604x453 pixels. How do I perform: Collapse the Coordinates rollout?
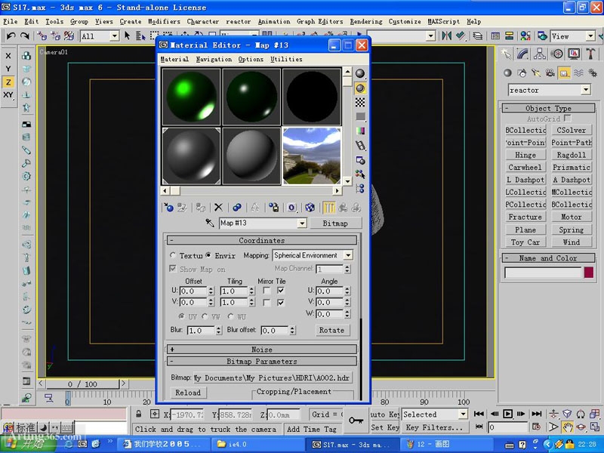pyautogui.click(x=261, y=240)
